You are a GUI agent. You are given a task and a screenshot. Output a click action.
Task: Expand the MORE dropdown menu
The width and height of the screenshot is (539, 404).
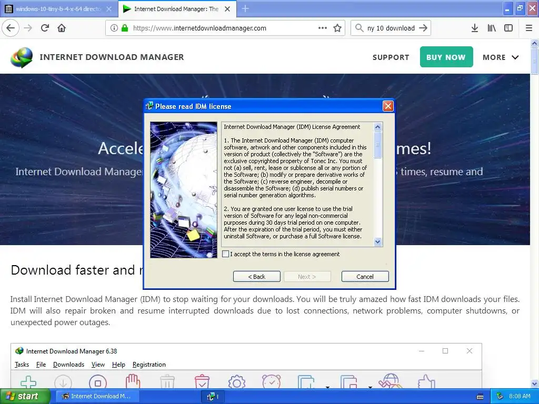[501, 57]
